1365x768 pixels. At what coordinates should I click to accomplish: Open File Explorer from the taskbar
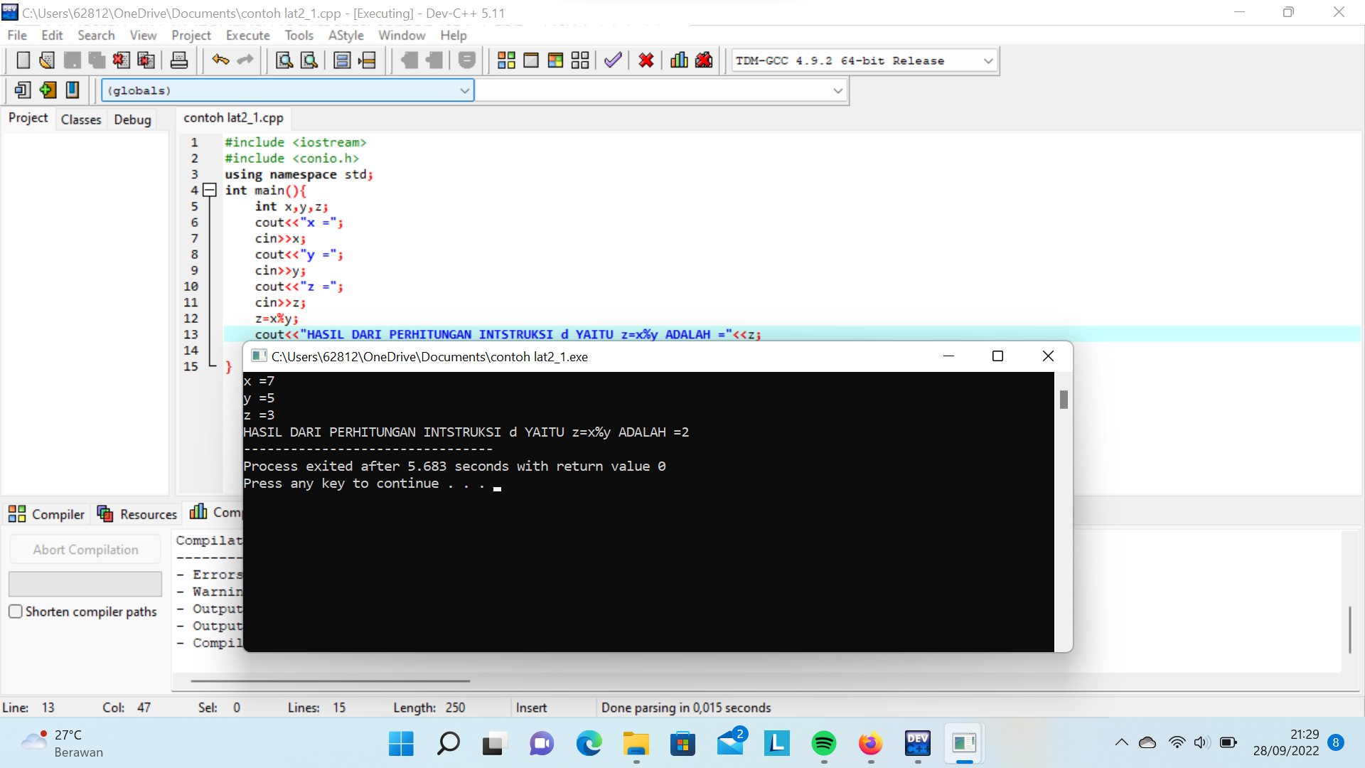click(636, 744)
